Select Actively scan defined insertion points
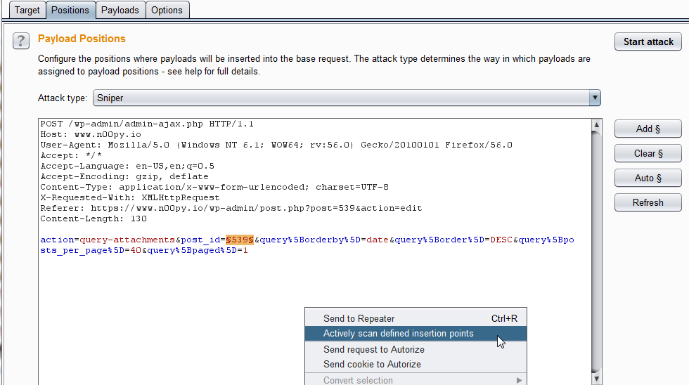Image resolution: width=689 pixels, height=385 pixels. (416, 333)
